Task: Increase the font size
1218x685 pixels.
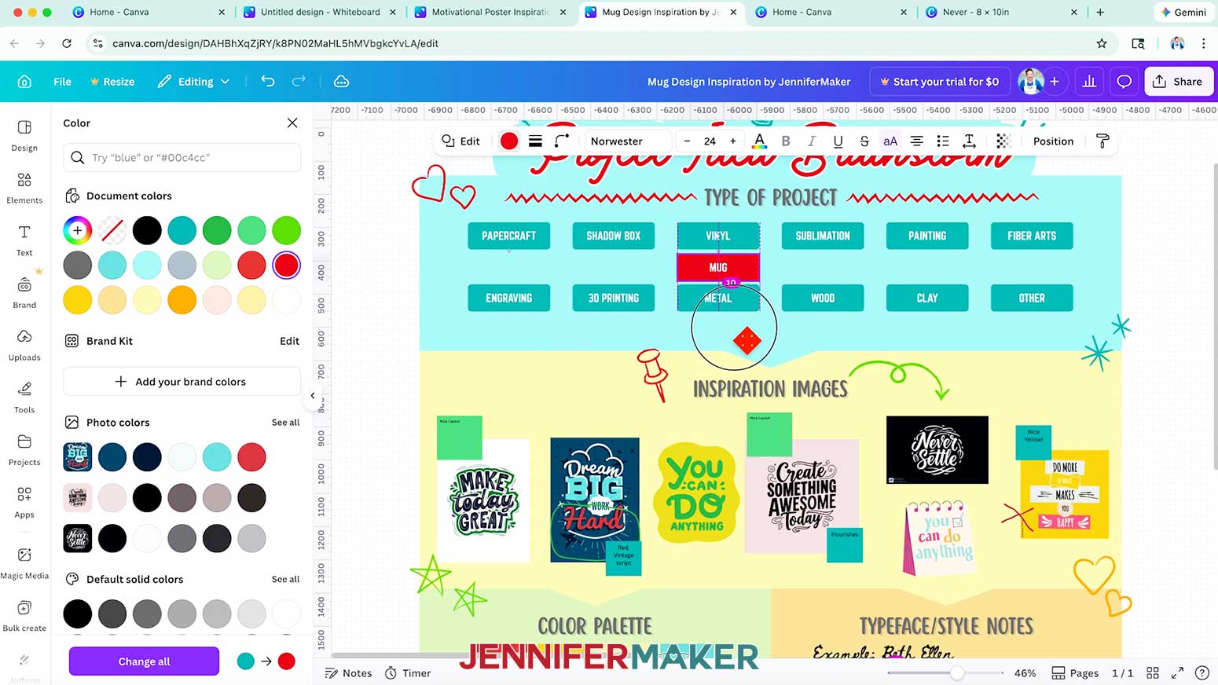Action: click(x=733, y=141)
